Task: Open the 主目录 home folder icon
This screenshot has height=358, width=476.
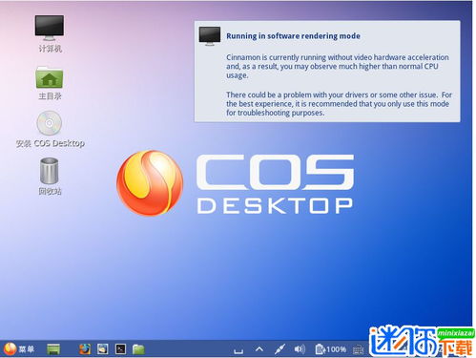Action: click(x=50, y=83)
